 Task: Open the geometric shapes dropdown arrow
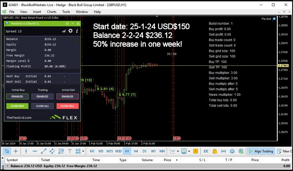point(83,151)
